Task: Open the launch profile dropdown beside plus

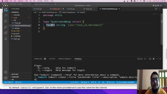Action: pyautogui.click(x=147, y=59)
